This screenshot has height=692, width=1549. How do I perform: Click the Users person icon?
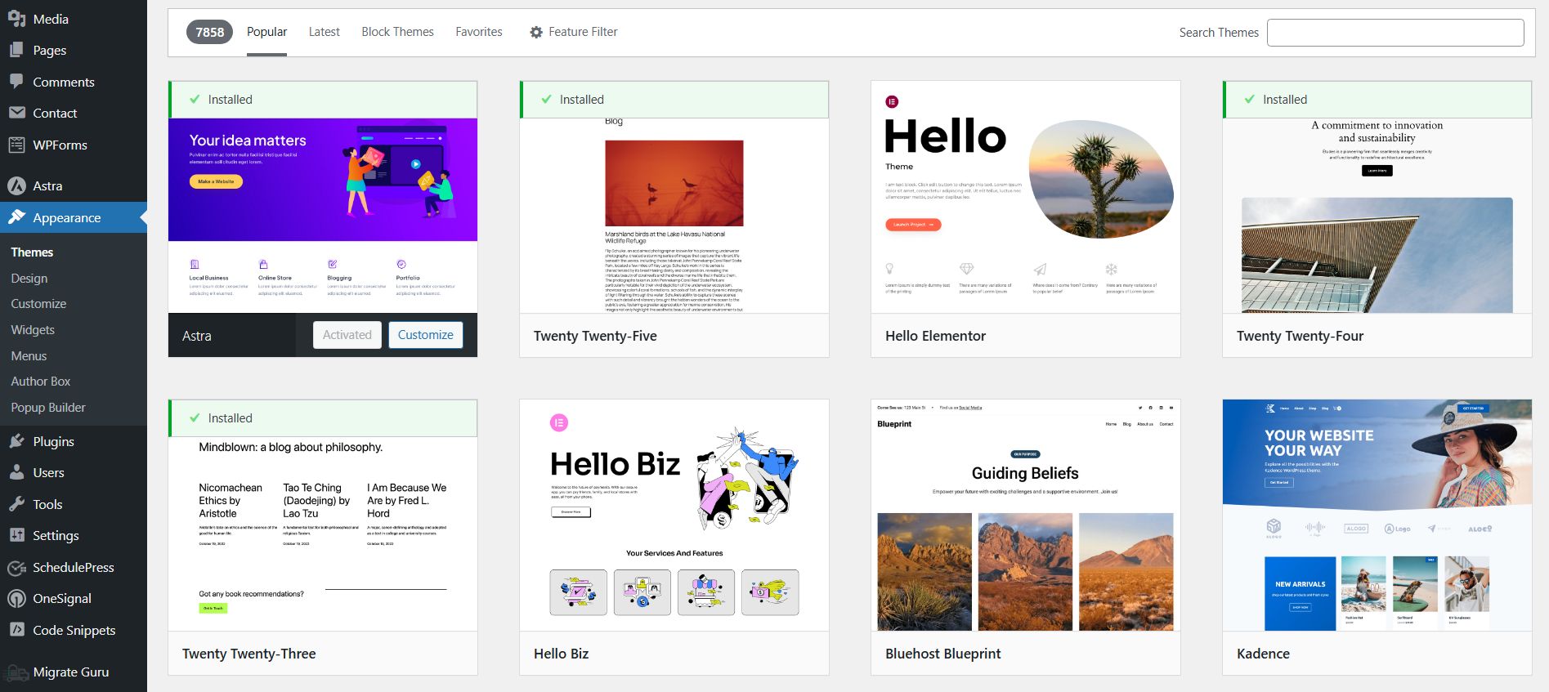click(16, 472)
